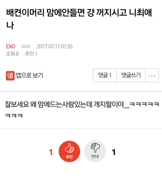Tap the red Pann app logo icon

10,76
